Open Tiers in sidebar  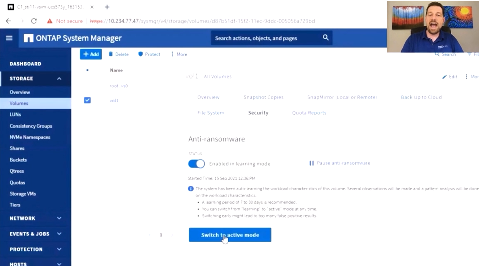click(x=15, y=205)
